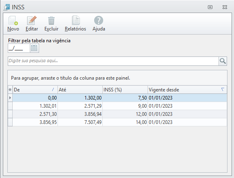Image resolution: width=234 pixels, height=178 pixels.
Task: Click the magnifying glass search icon
Action: (x=223, y=61)
